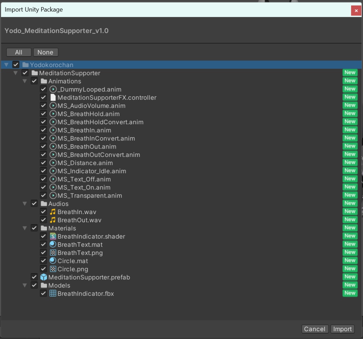Viewport: 363px width, 339px height.
Task: Click the animation icon of MS_Text_Off.anim
Action: pyautogui.click(x=53, y=179)
